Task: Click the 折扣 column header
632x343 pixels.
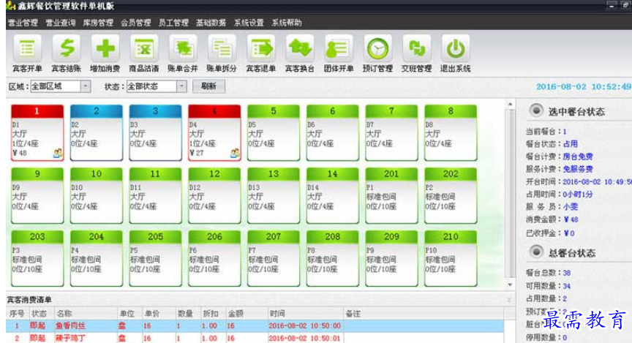Action: 213,313
